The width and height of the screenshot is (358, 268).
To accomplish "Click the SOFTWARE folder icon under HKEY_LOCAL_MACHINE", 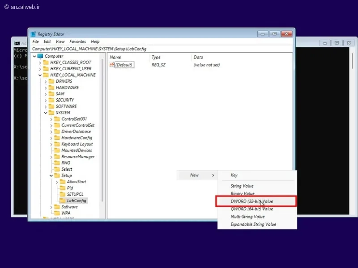I will 51,106.
